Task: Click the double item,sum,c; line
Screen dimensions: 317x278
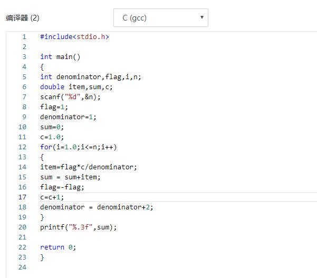Action: pyautogui.click(x=76, y=87)
